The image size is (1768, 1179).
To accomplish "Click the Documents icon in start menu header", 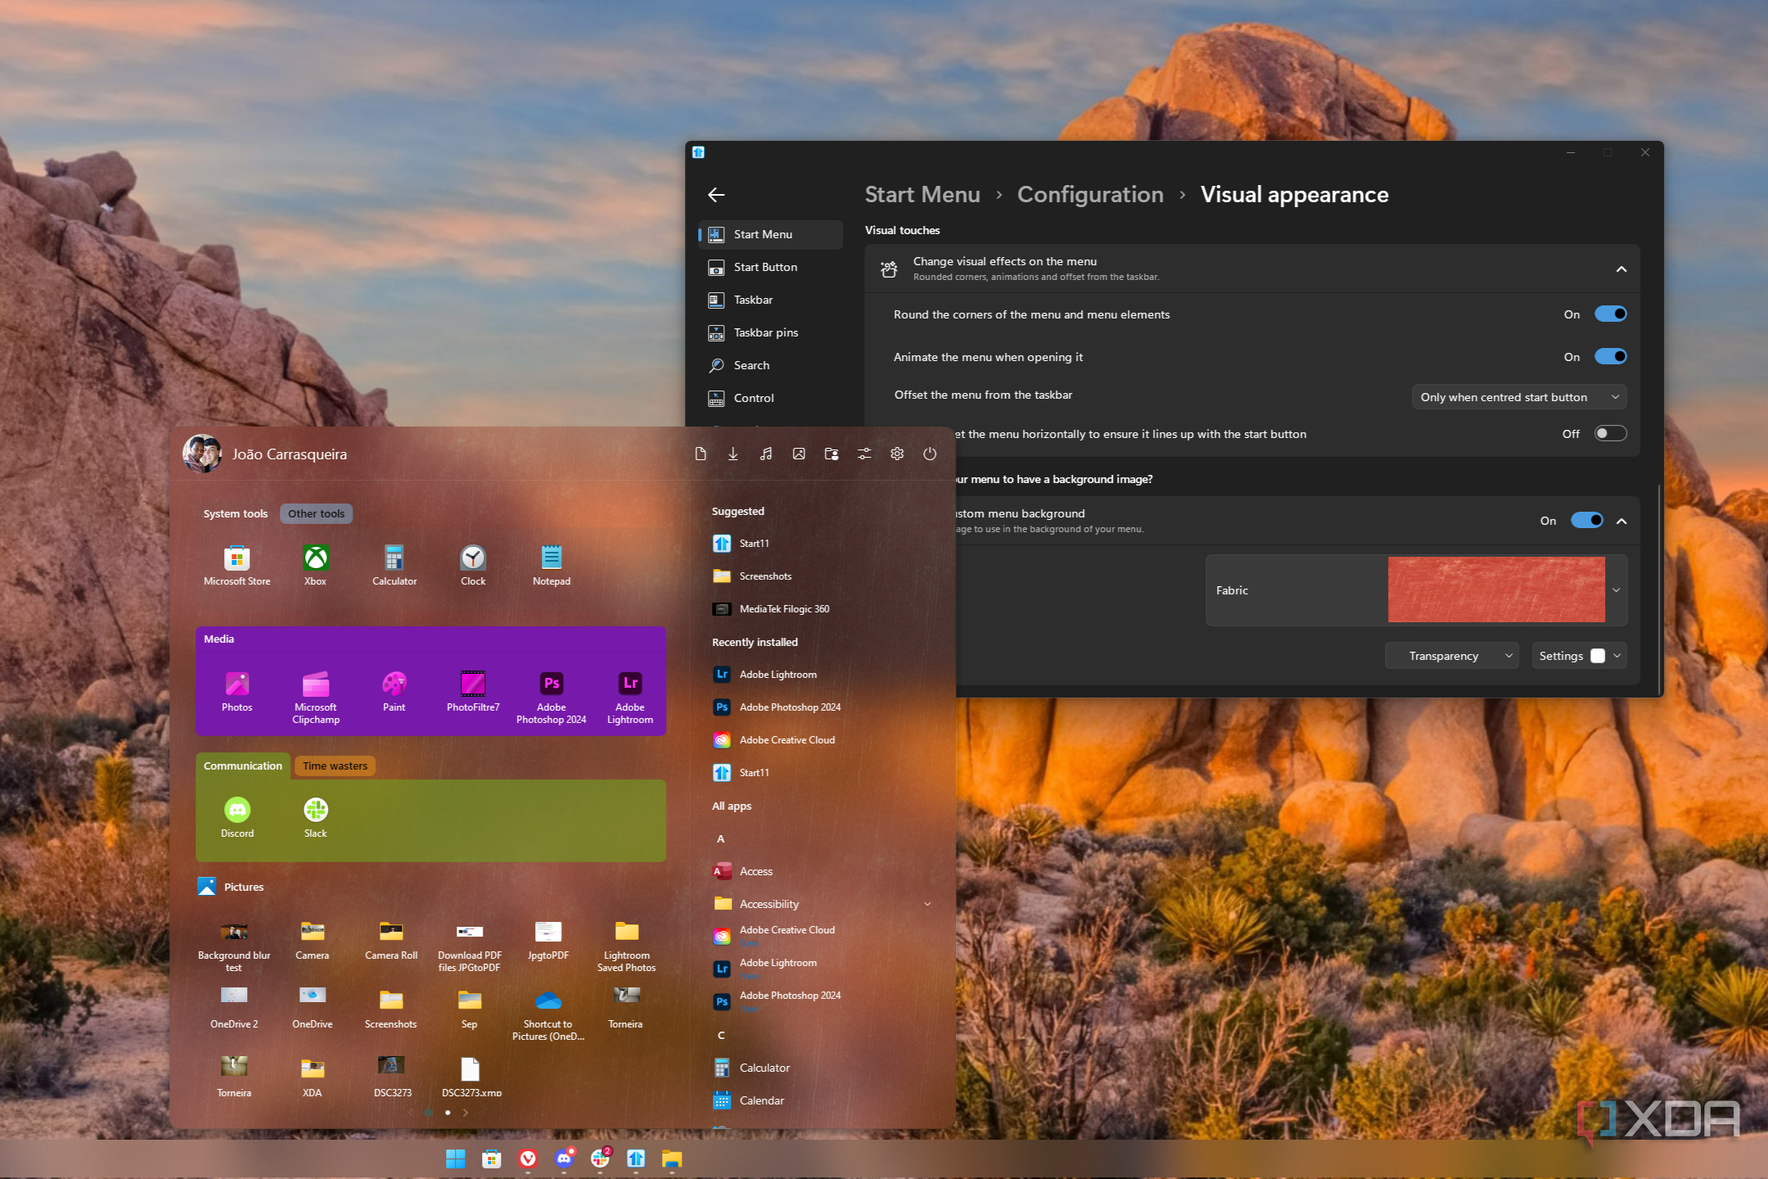I will click(x=701, y=454).
